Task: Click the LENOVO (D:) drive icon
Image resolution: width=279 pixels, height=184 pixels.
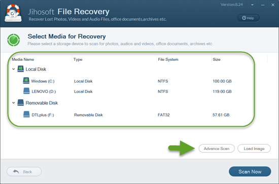Action: pos(26,91)
